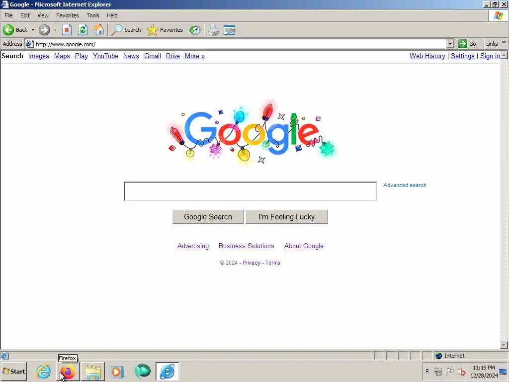Click the page icon in address bar
The image size is (509, 382).
29,44
